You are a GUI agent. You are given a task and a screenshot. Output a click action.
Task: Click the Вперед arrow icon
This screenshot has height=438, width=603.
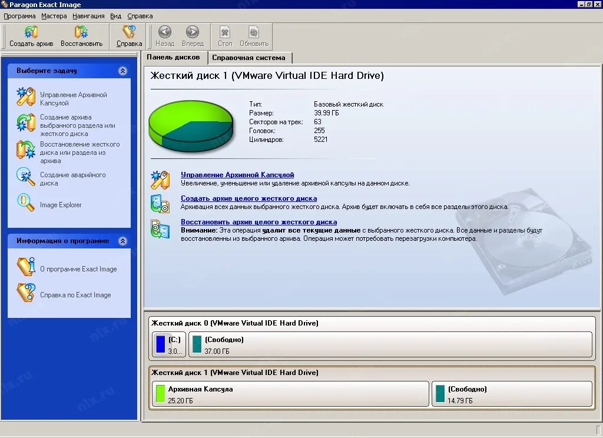coord(193,32)
